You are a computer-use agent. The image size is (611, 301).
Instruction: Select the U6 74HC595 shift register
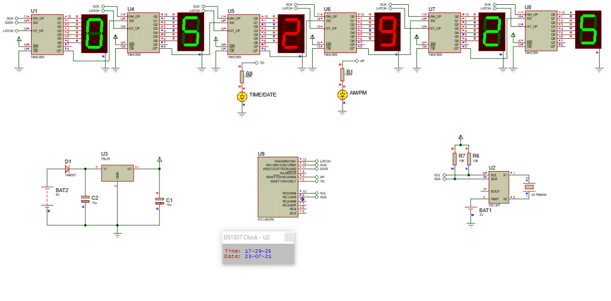[340, 32]
